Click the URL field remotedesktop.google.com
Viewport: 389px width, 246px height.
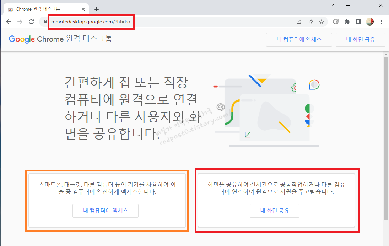pos(91,22)
